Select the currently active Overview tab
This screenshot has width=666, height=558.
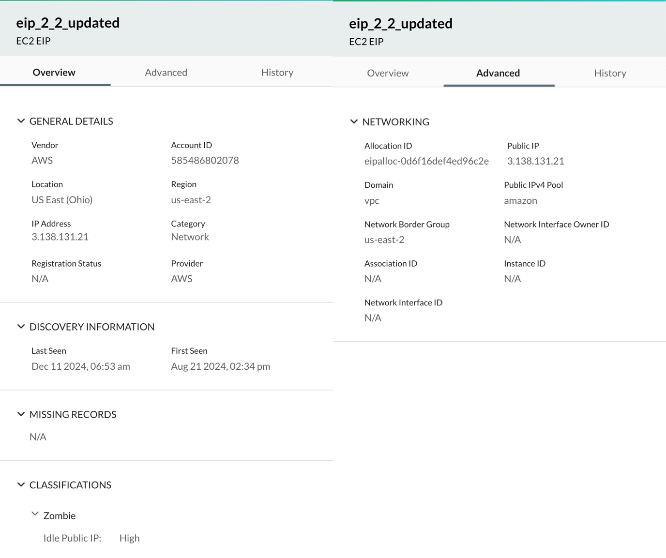click(x=54, y=73)
